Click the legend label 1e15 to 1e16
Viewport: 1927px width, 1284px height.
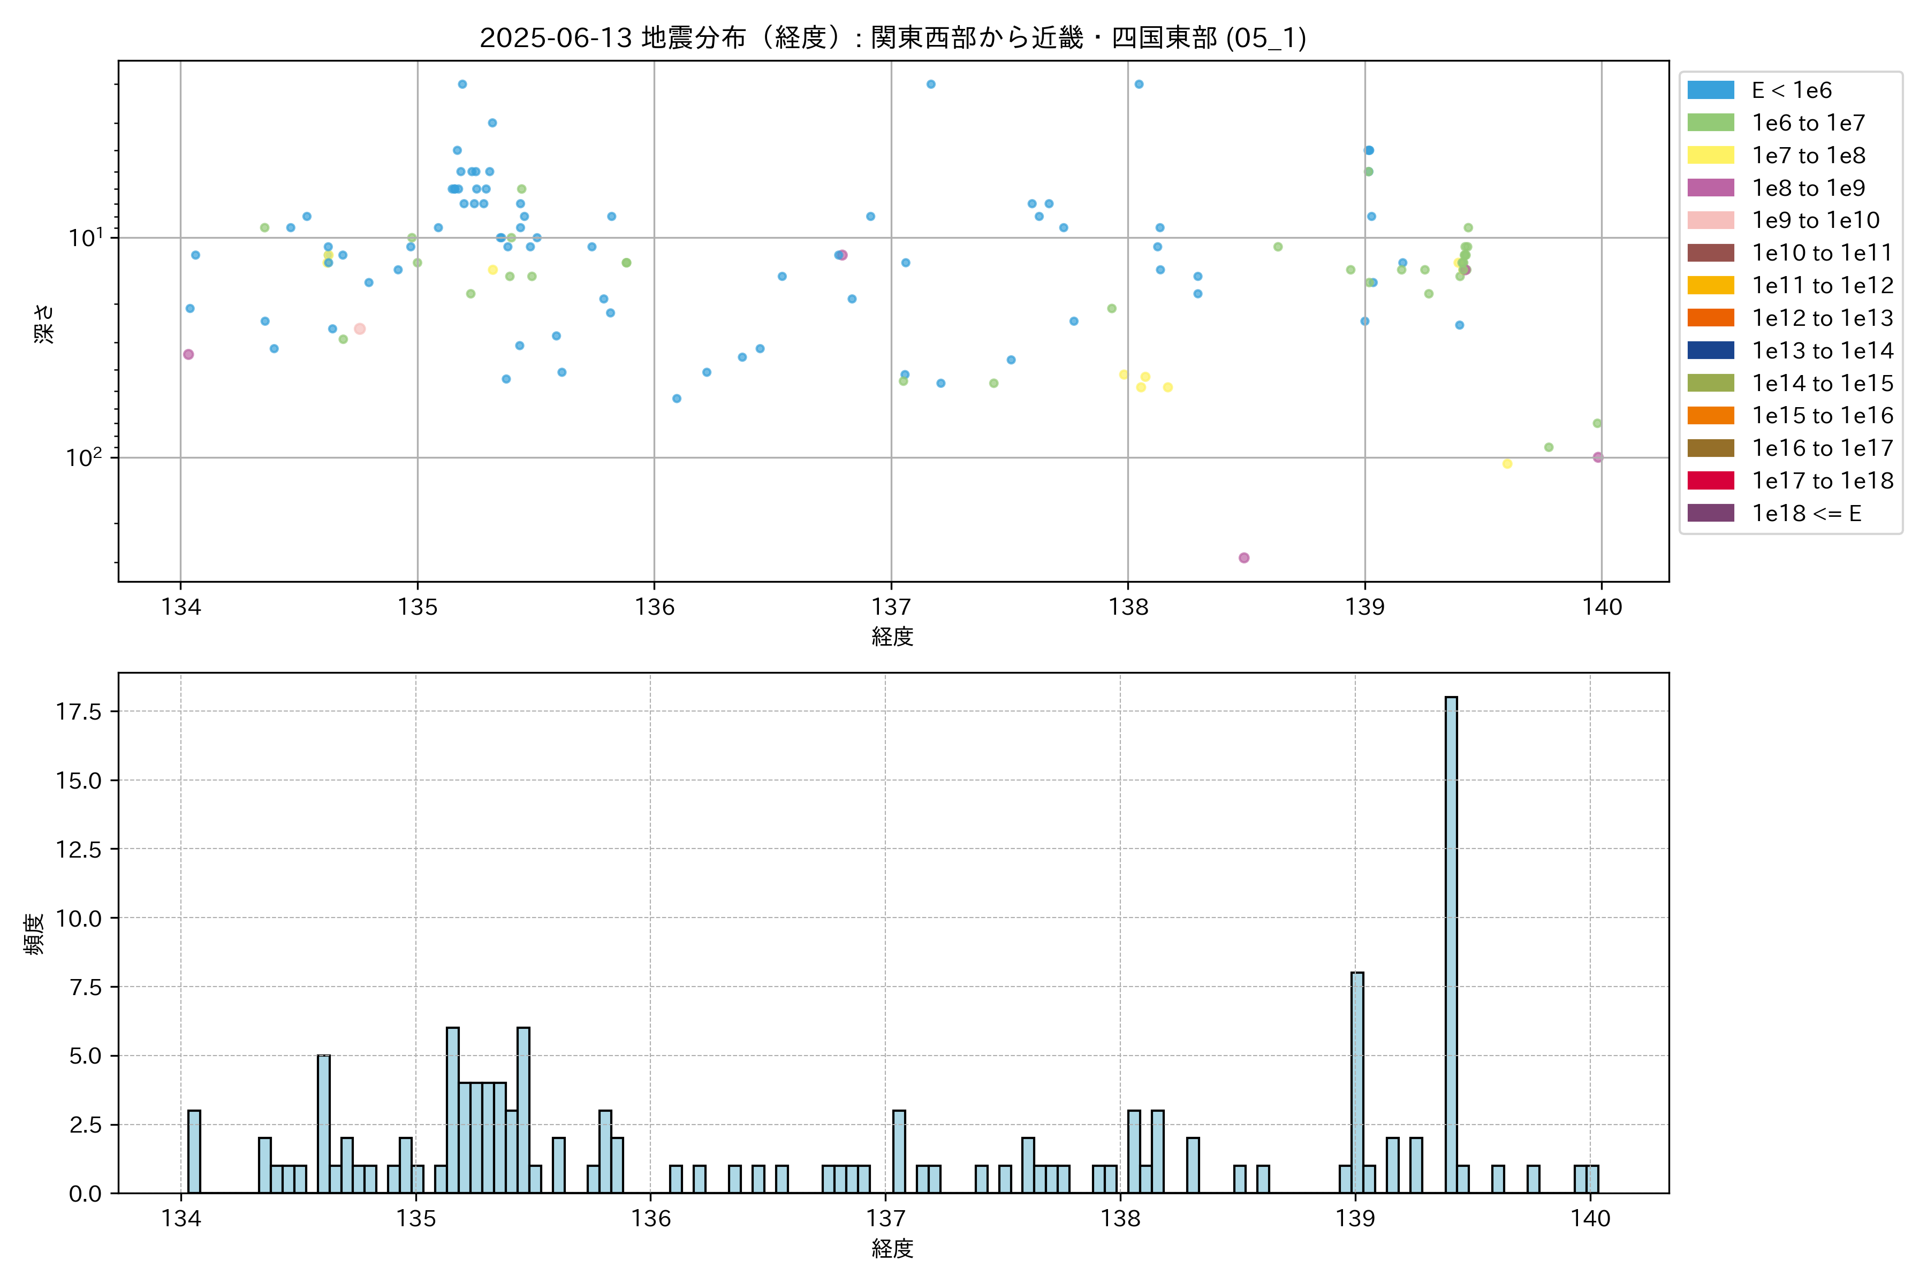[x=1822, y=416]
